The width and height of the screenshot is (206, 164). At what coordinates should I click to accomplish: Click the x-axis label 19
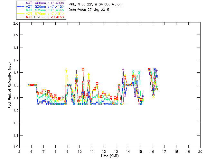(x=188, y=152)
